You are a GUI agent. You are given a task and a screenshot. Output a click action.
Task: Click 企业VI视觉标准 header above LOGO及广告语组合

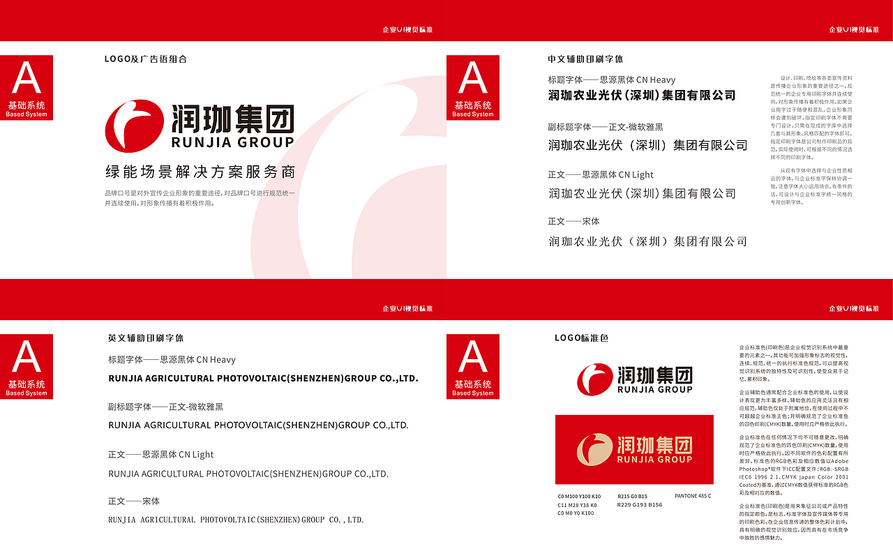[407, 30]
